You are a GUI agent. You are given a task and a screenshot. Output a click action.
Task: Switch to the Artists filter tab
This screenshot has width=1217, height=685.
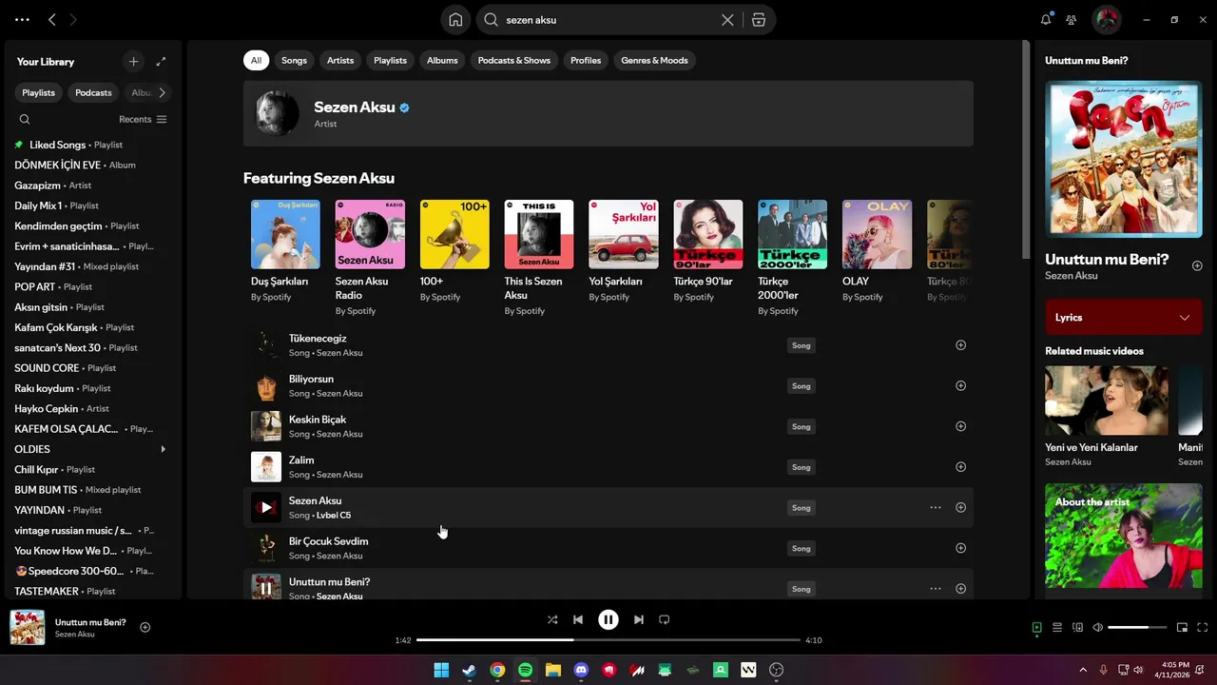[340, 60]
